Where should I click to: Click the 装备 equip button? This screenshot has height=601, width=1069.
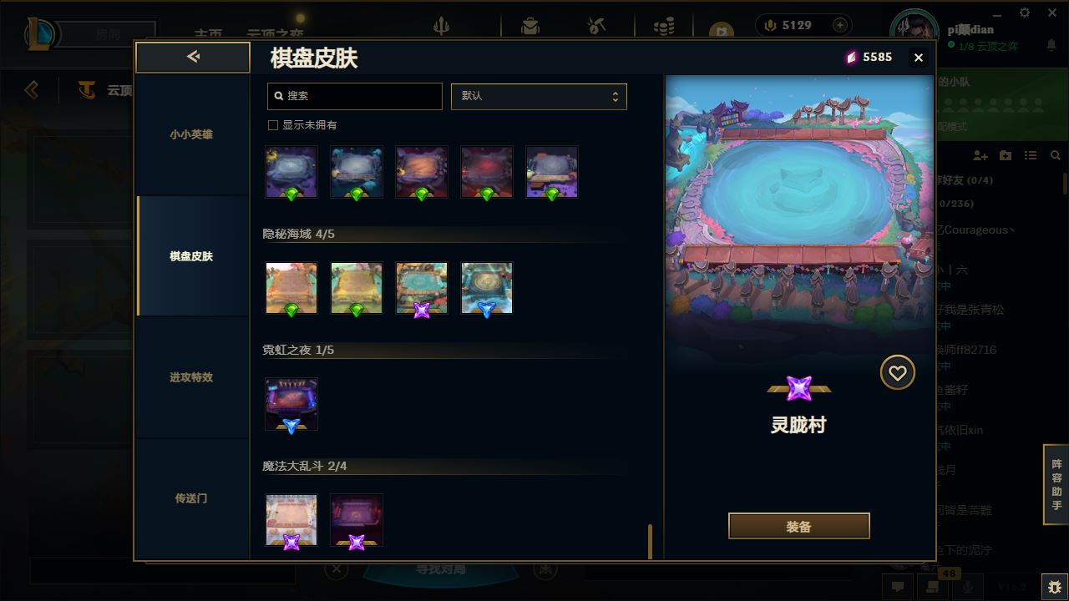point(799,527)
